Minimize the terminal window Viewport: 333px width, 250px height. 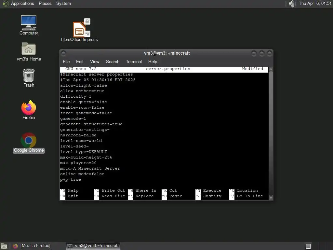(254, 53)
